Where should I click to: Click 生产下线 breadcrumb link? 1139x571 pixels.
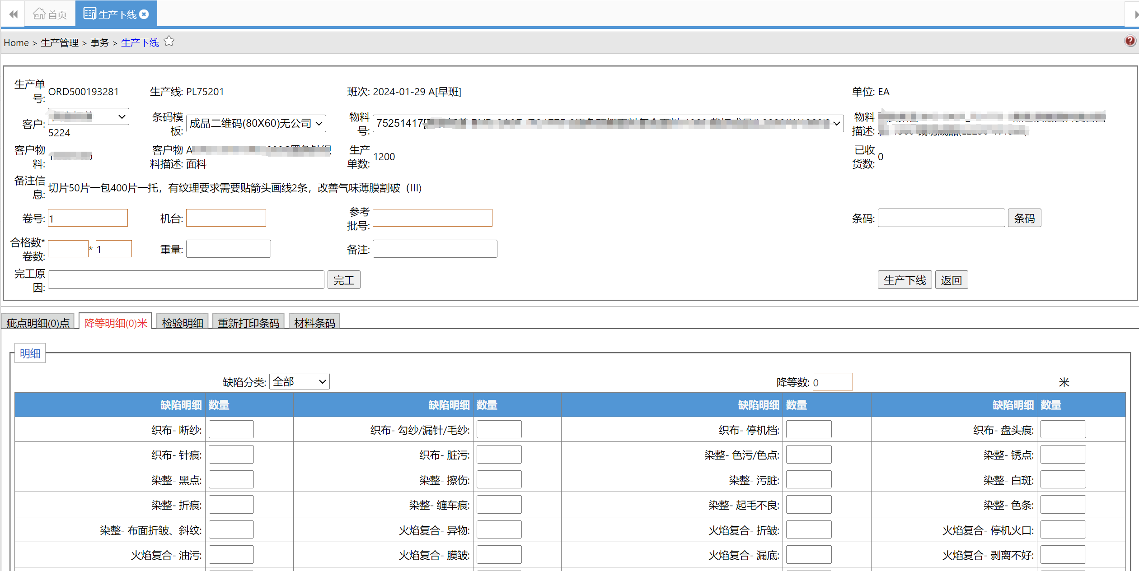[140, 43]
